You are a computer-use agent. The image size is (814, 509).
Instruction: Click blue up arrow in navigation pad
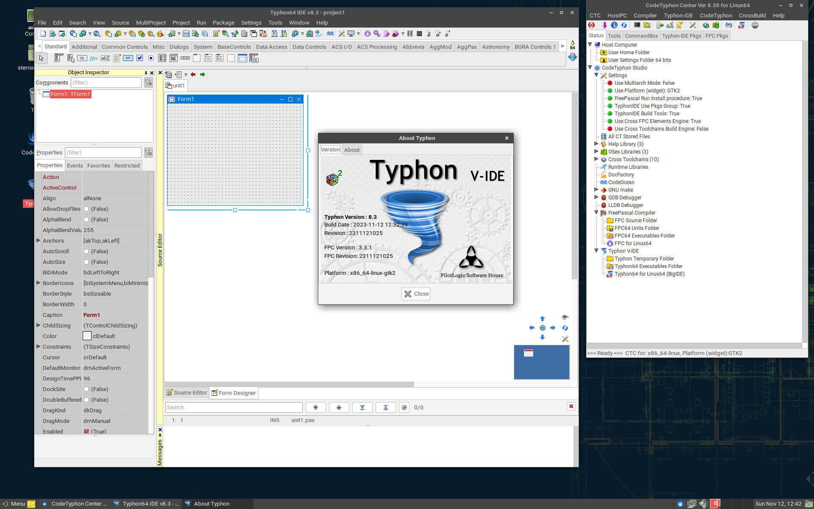542,319
